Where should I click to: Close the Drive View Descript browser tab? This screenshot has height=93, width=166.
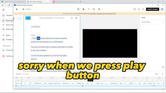[51, 2]
